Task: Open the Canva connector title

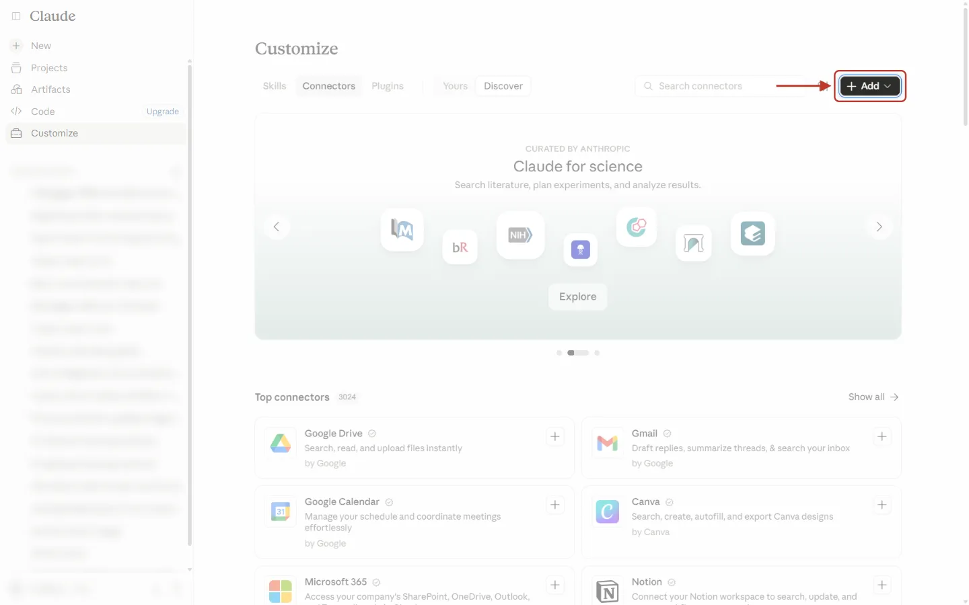Action: pos(646,502)
